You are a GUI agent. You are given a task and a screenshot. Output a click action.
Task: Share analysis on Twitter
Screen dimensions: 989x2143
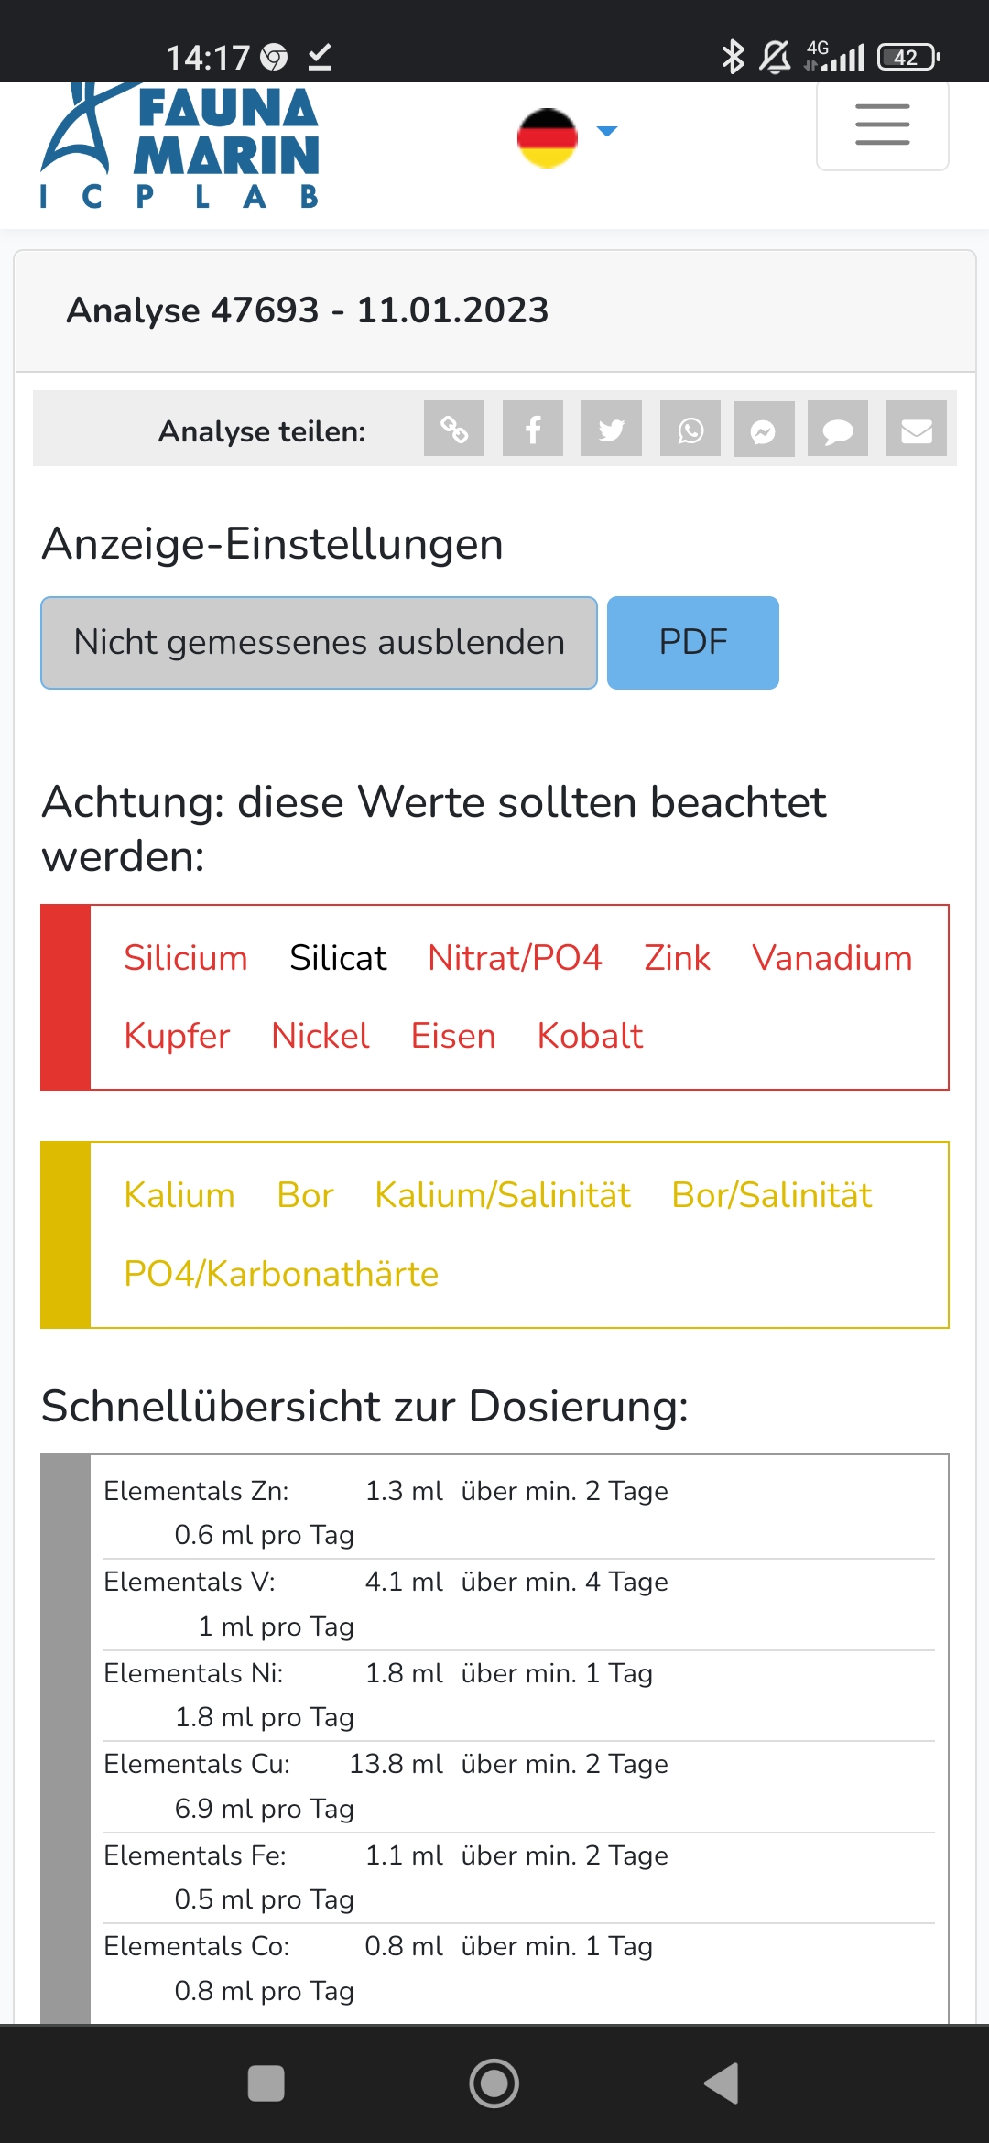click(x=612, y=429)
